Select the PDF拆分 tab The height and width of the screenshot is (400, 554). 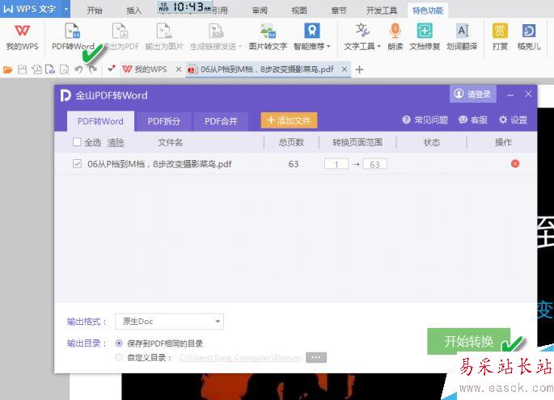point(164,121)
